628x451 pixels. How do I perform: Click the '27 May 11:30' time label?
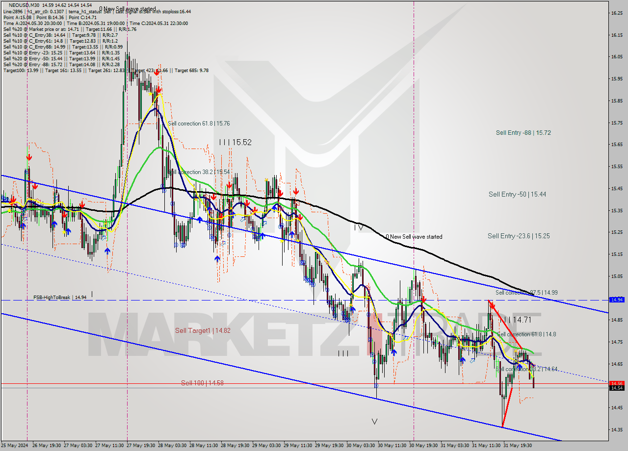pos(109,446)
